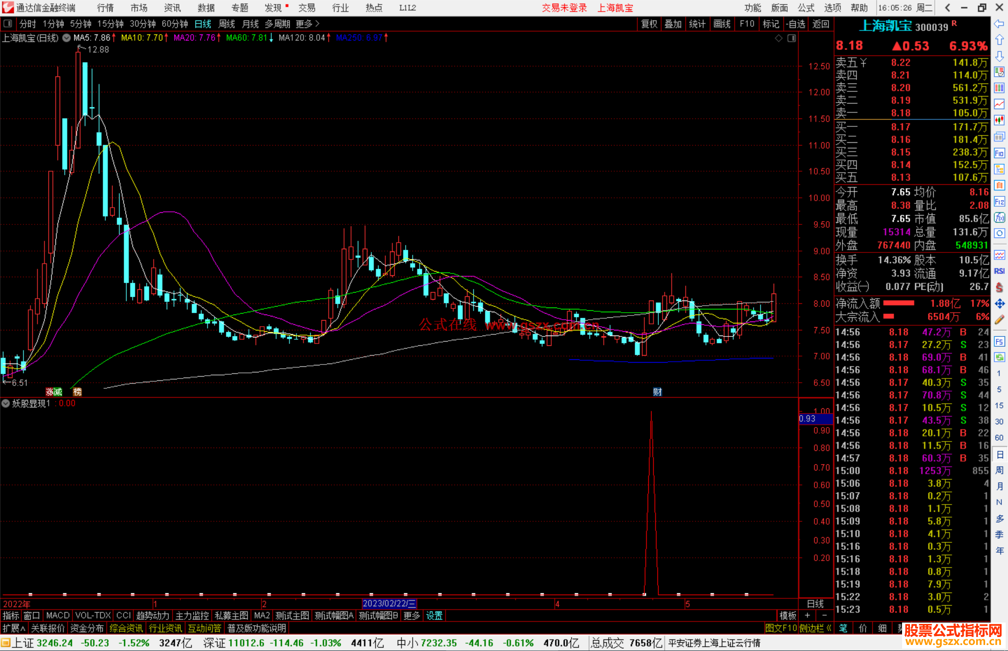1008x651 pixels.
Task: Click the intraday line chart sidebar icon
Action: click(x=999, y=104)
